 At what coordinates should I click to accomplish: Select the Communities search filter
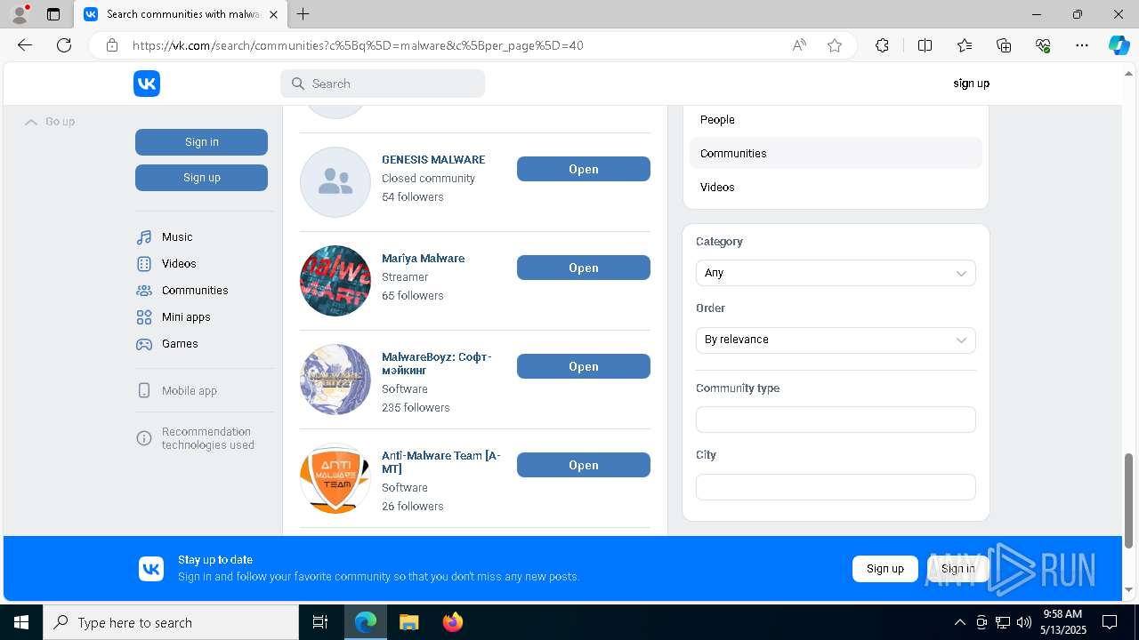coord(836,154)
